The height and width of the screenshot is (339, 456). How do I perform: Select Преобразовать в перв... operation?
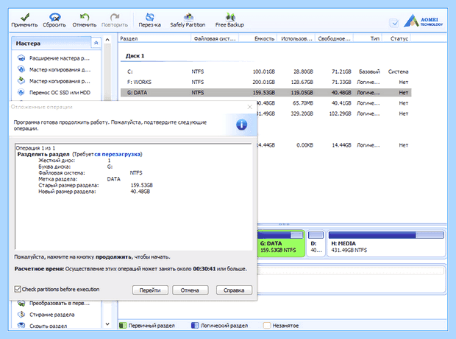pyautogui.click(x=54, y=304)
